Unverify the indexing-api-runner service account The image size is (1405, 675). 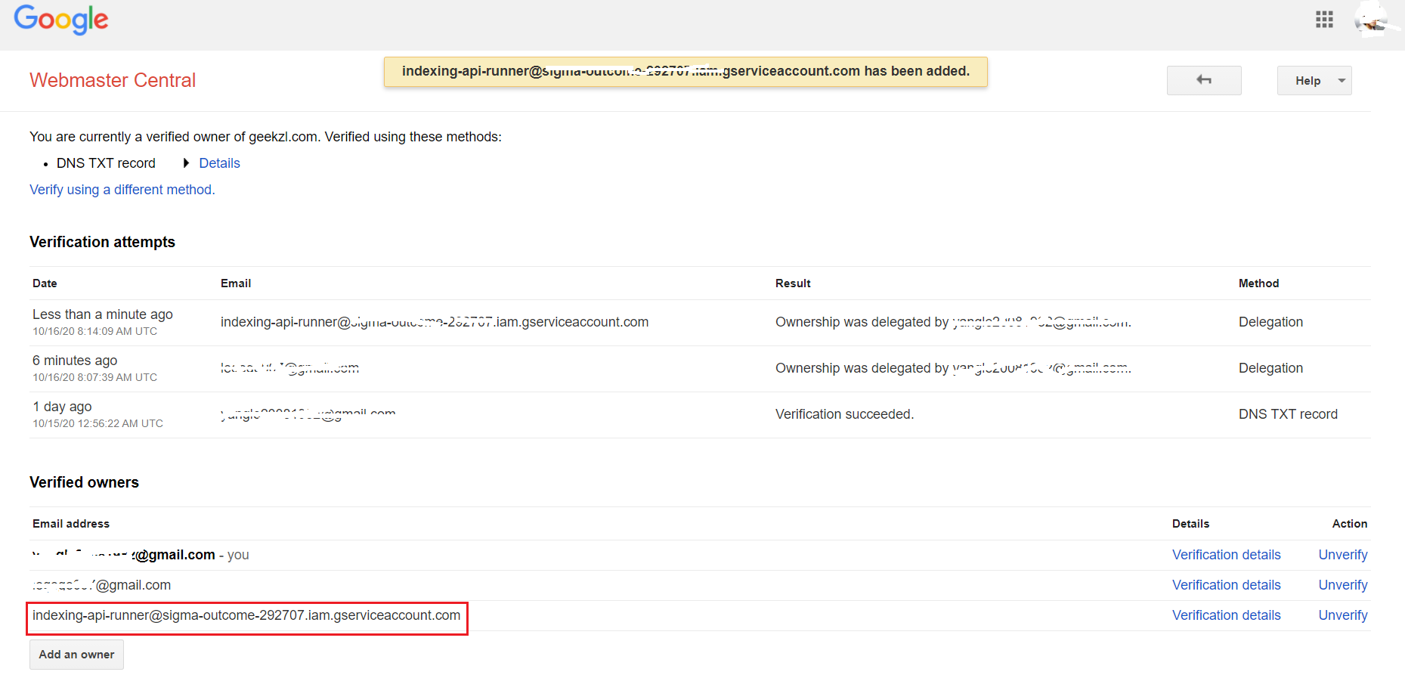(1342, 615)
